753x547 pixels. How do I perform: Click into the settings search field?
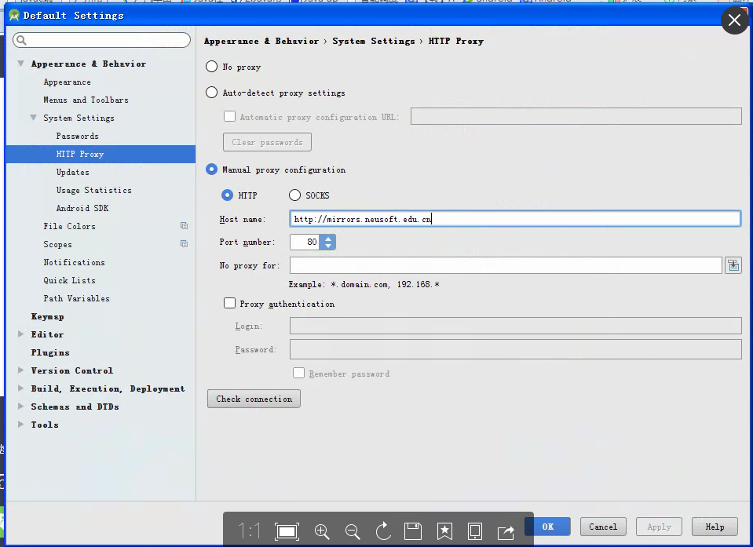pos(101,40)
